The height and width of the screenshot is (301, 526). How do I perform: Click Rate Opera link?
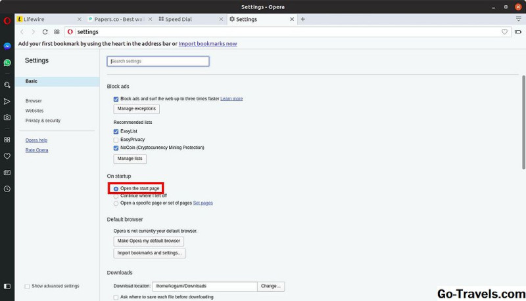pyautogui.click(x=37, y=150)
